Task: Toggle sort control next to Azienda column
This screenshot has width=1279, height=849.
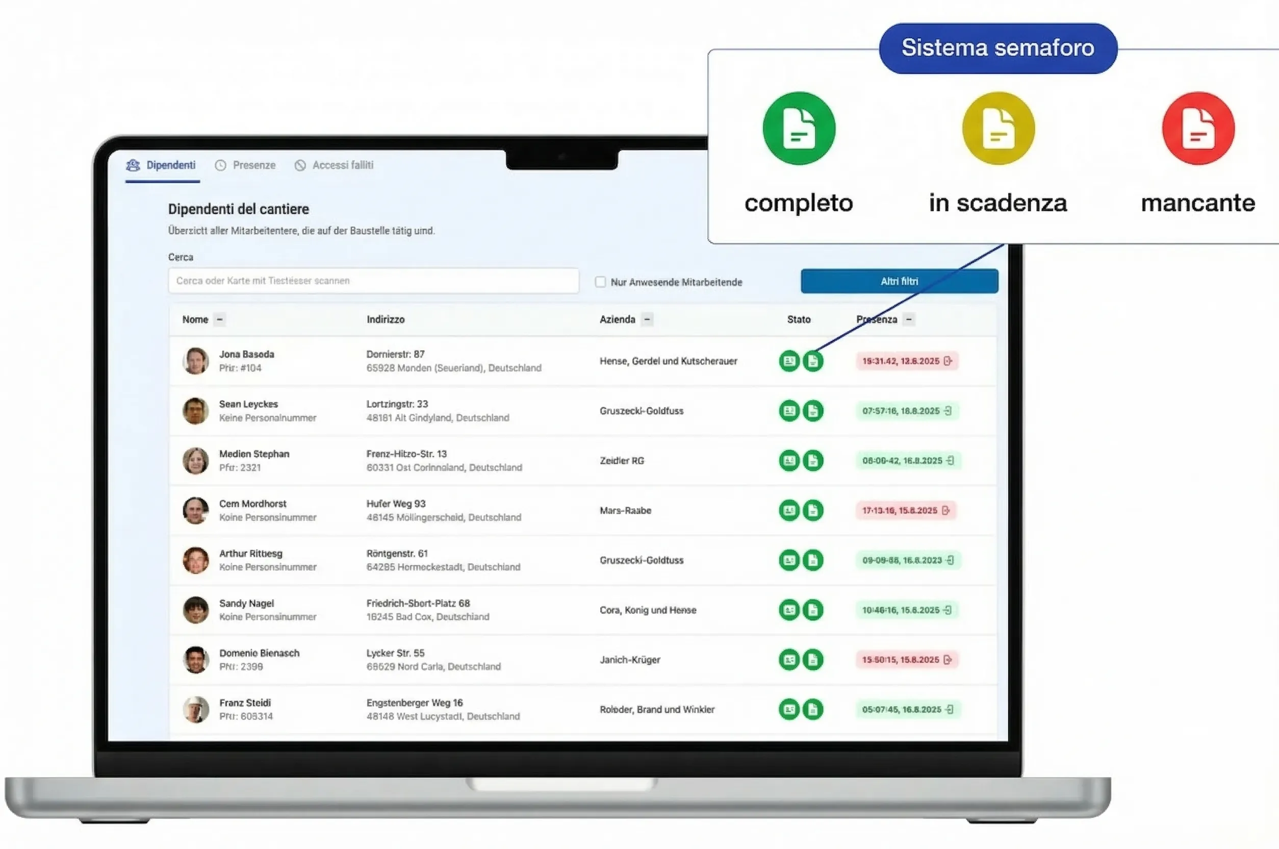Action: coord(647,319)
